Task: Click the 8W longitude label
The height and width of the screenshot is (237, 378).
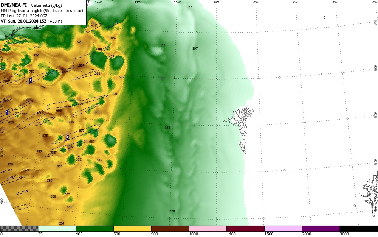Action: click(x=217, y=2)
